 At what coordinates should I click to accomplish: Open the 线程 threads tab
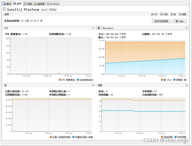click(28, 4)
